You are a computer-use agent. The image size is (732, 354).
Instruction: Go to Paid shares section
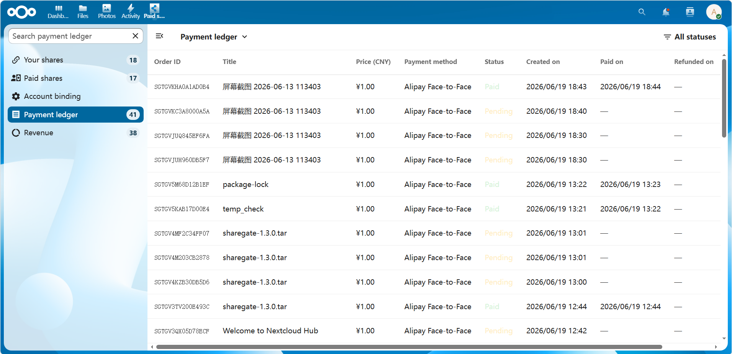pyautogui.click(x=75, y=78)
